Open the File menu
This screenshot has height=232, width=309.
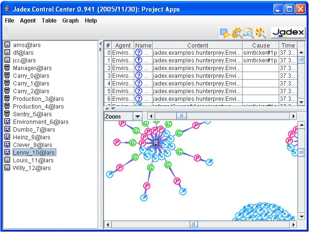click(10, 21)
